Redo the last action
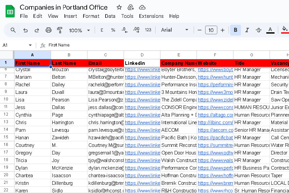 37,30
